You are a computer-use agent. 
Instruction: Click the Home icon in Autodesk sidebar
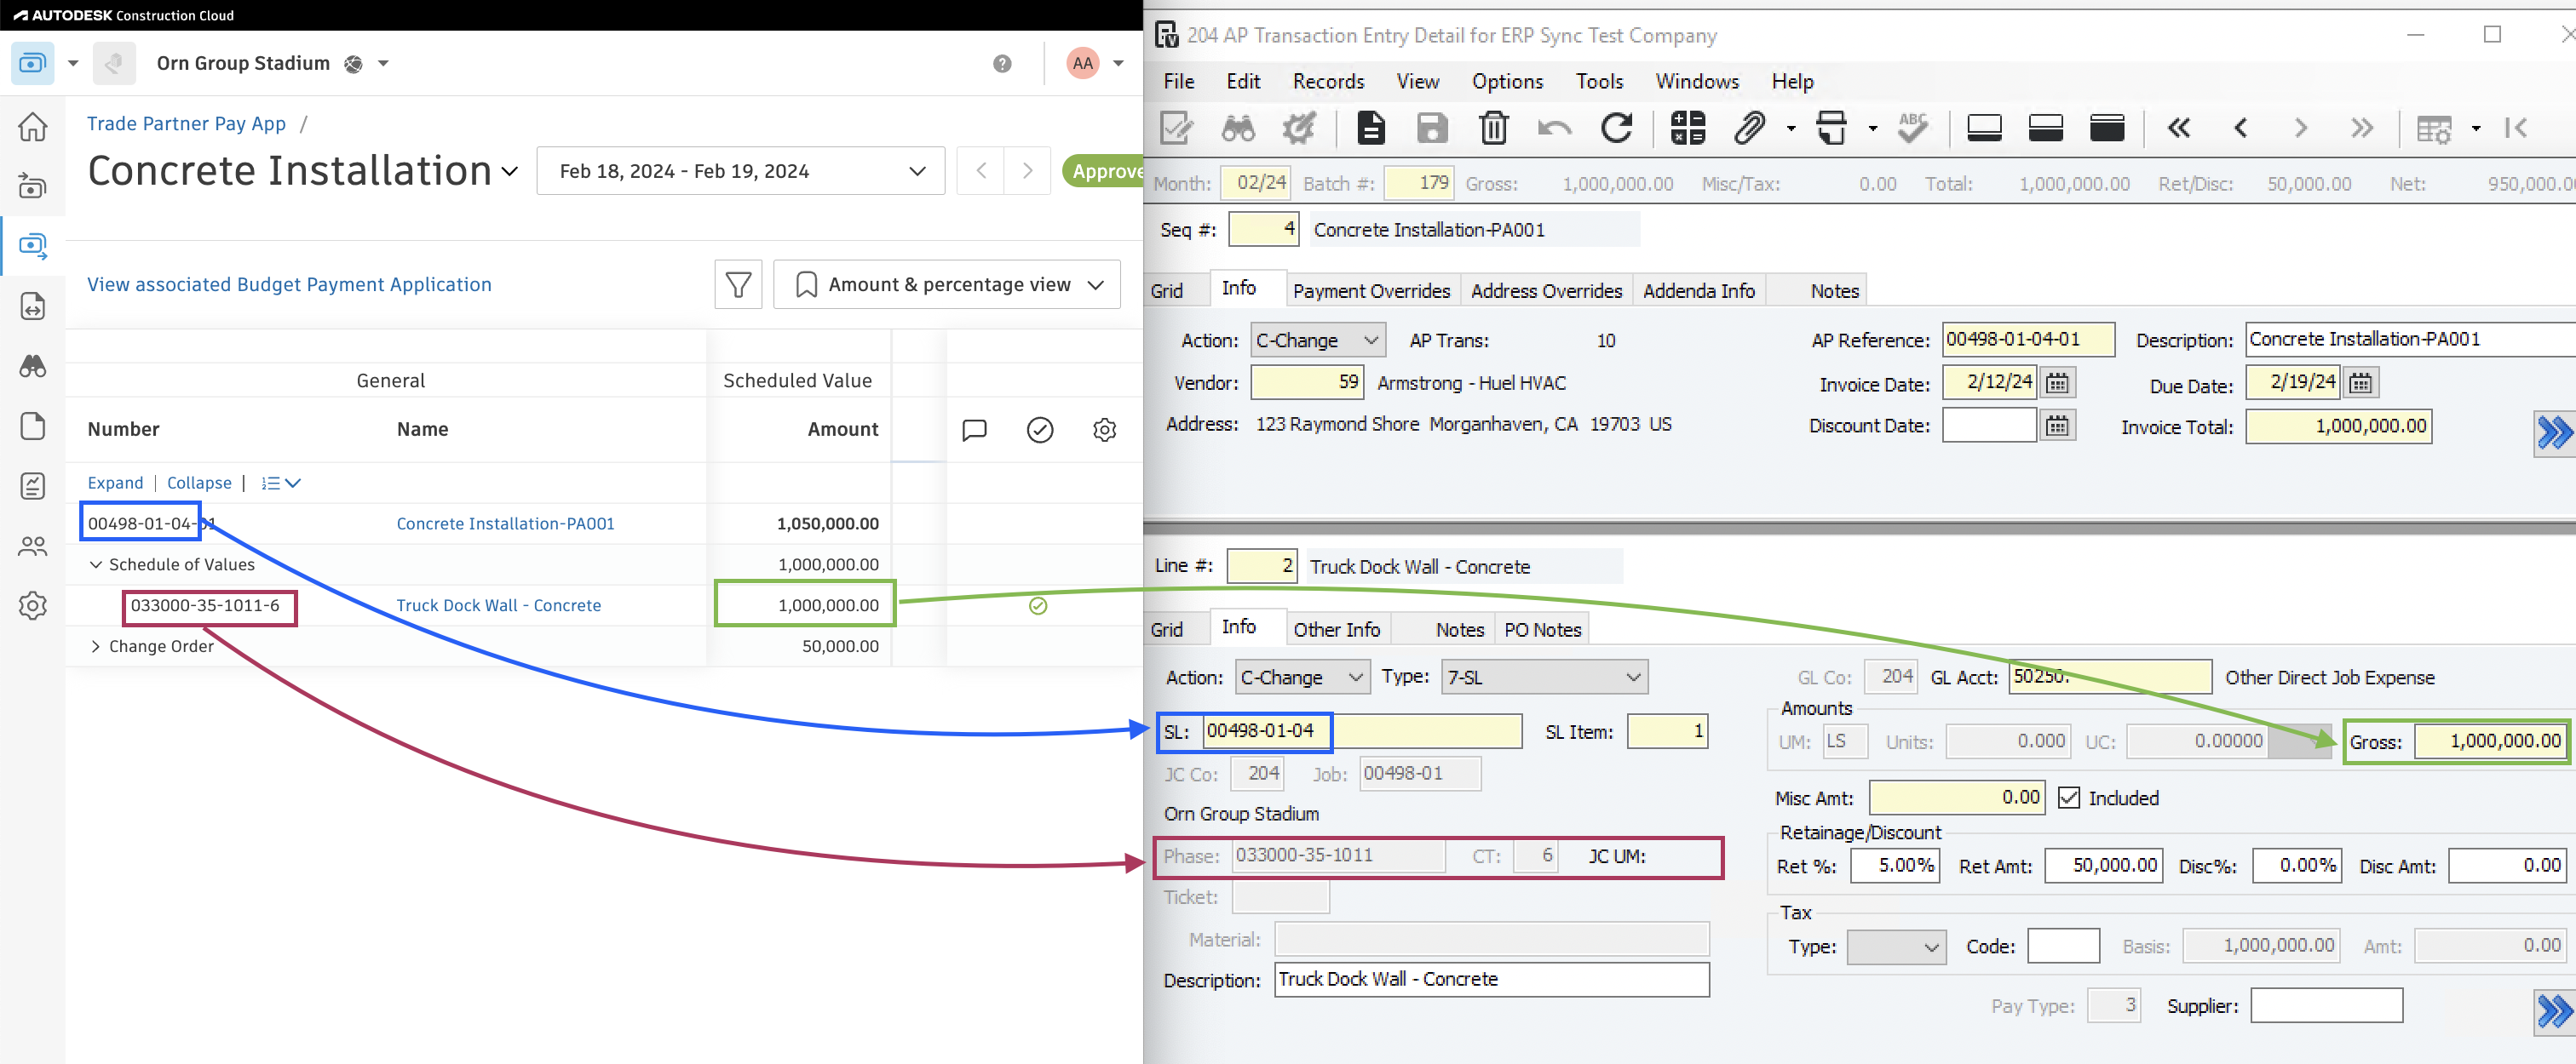tap(33, 127)
